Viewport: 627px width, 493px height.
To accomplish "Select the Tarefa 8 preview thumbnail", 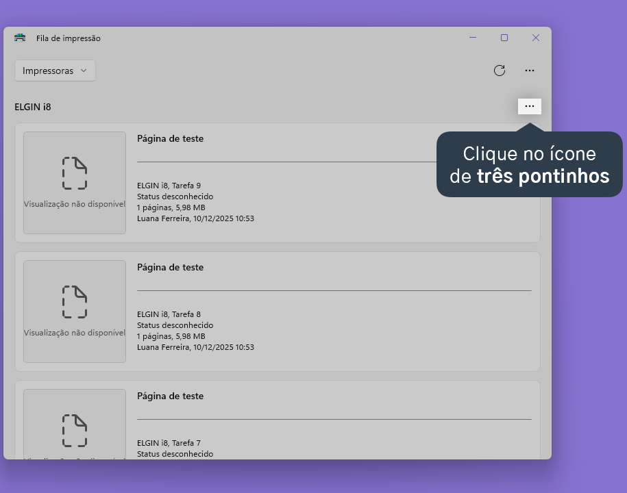I will coord(75,312).
